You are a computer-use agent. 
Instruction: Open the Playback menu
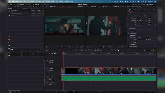(x=48, y=2)
